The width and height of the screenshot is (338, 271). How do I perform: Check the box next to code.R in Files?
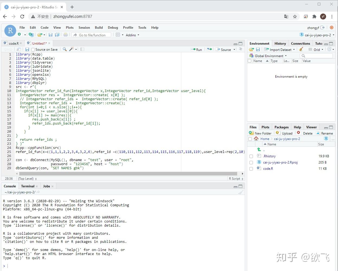point(251,168)
